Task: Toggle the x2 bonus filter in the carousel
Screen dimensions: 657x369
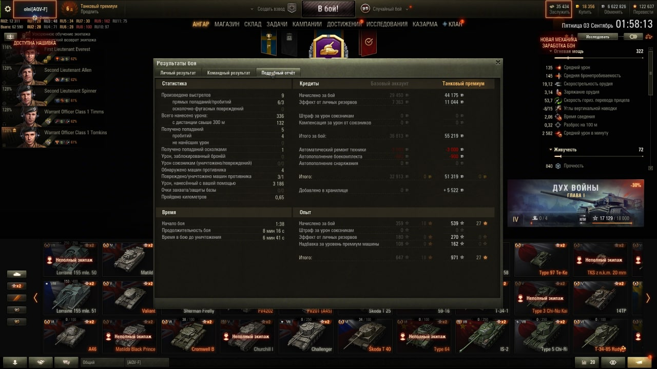Action: click(16, 286)
